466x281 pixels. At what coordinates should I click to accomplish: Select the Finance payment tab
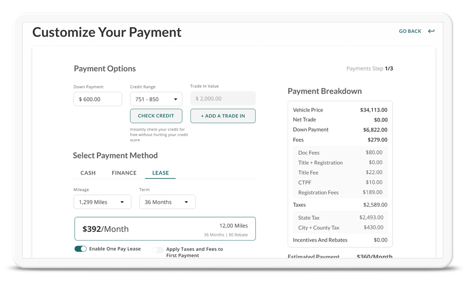[124, 173]
